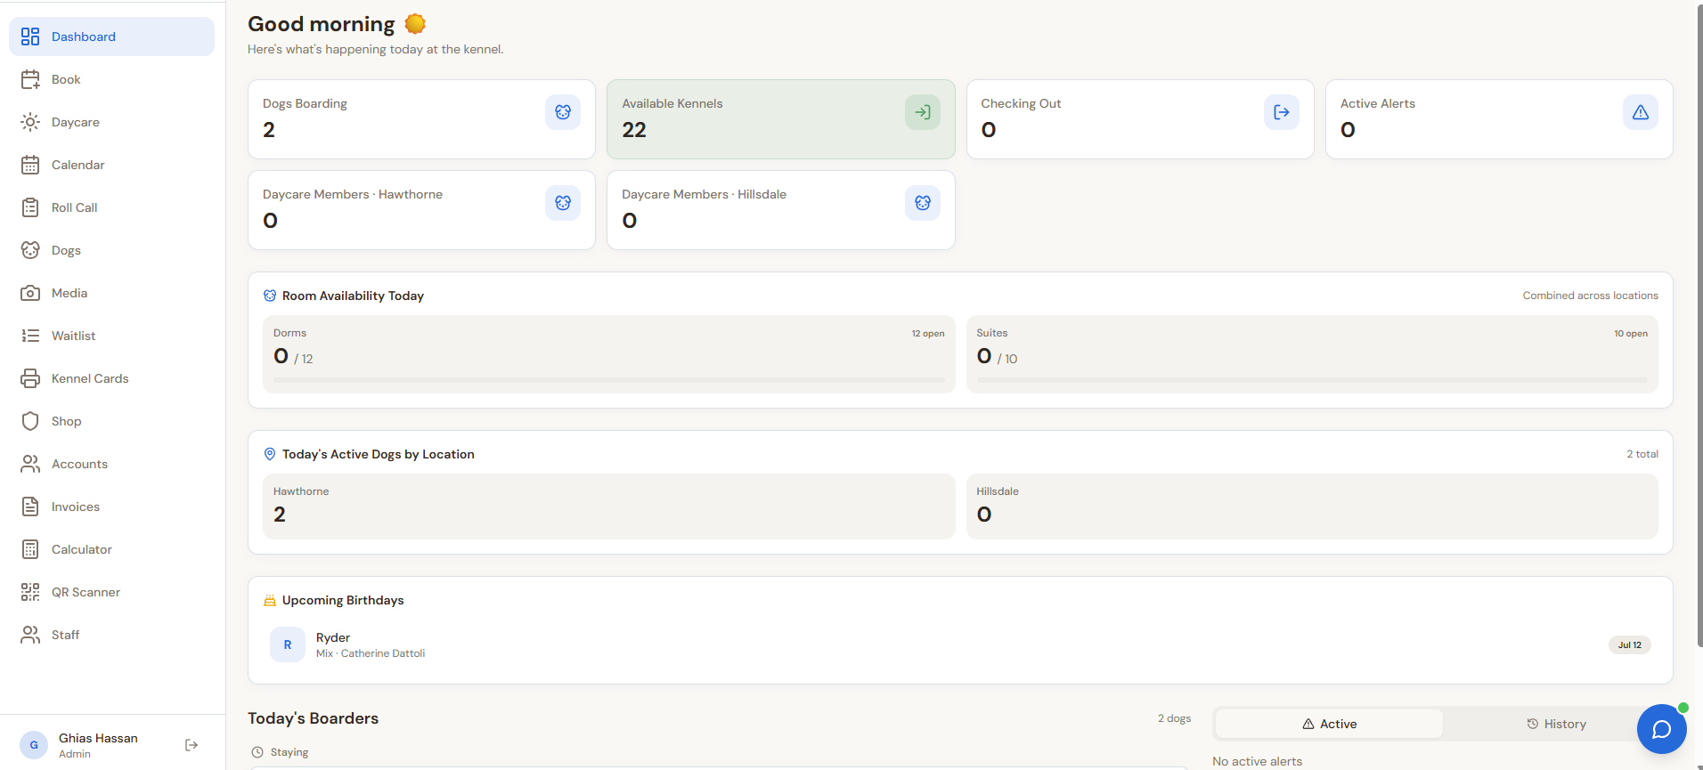Click the check-in arrow icon on Available Kennels
The height and width of the screenshot is (770, 1703).
click(923, 112)
